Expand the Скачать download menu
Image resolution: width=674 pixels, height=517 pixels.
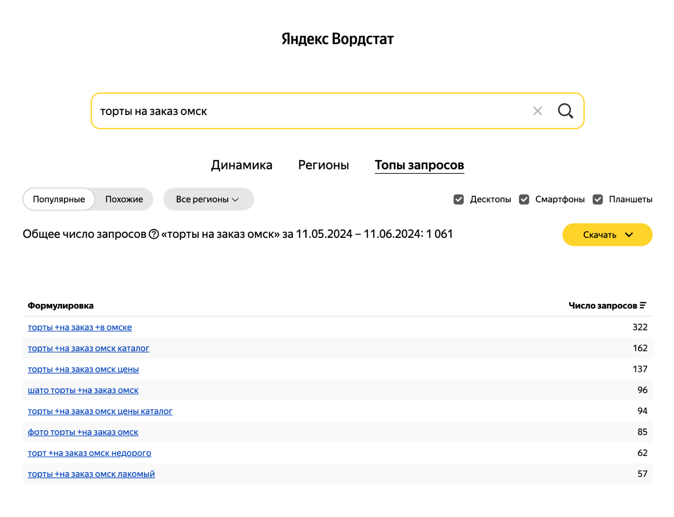click(607, 235)
